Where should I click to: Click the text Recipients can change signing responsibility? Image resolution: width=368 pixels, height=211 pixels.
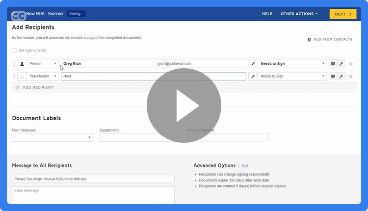235,174
